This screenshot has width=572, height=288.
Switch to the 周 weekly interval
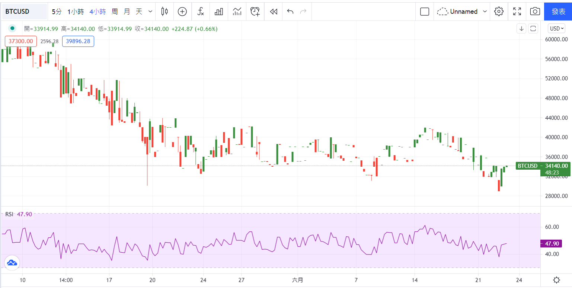(115, 12)
